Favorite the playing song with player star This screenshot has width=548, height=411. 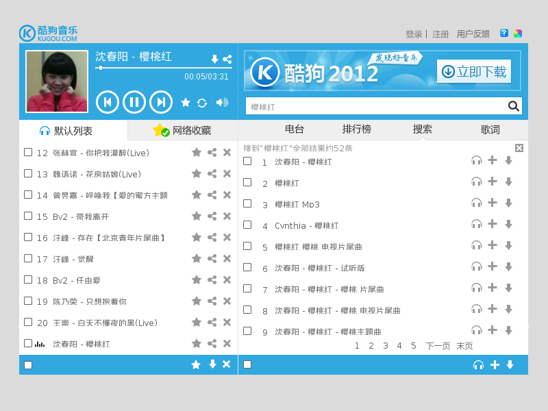point(186,102)
